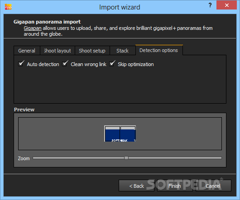
Task: Cancel the import wizard
Action: [213, 186]
